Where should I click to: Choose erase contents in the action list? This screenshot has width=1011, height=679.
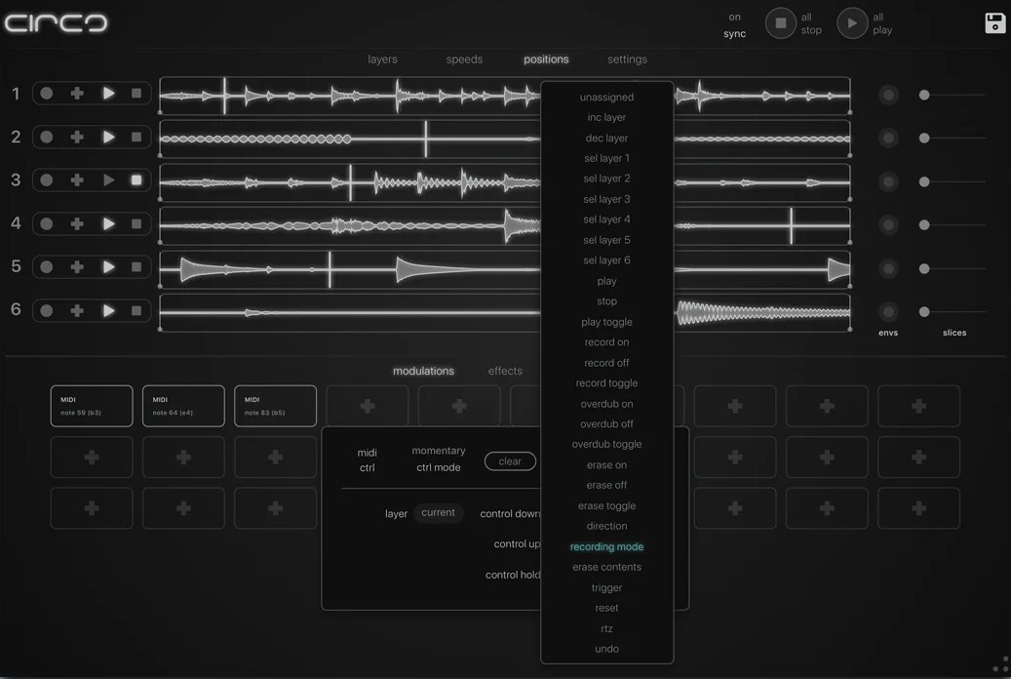point(606,568)
